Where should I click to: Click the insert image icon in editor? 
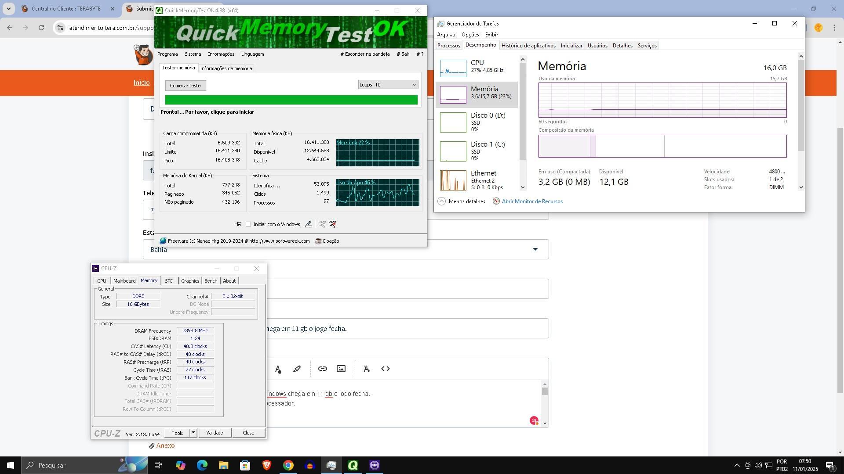341,369
